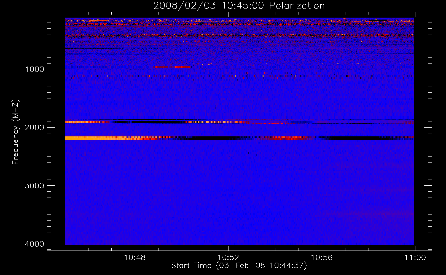Click the 2000 frequency tick label
The width and height of the screenshot is (446, 275).
tap(34, 128)
